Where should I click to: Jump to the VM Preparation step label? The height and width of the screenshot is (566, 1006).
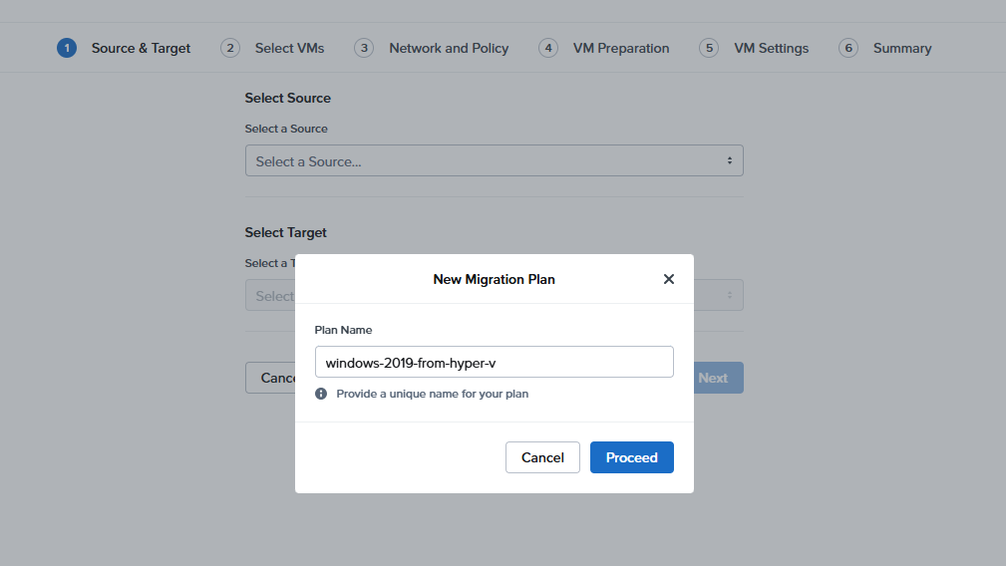point(621,48)
